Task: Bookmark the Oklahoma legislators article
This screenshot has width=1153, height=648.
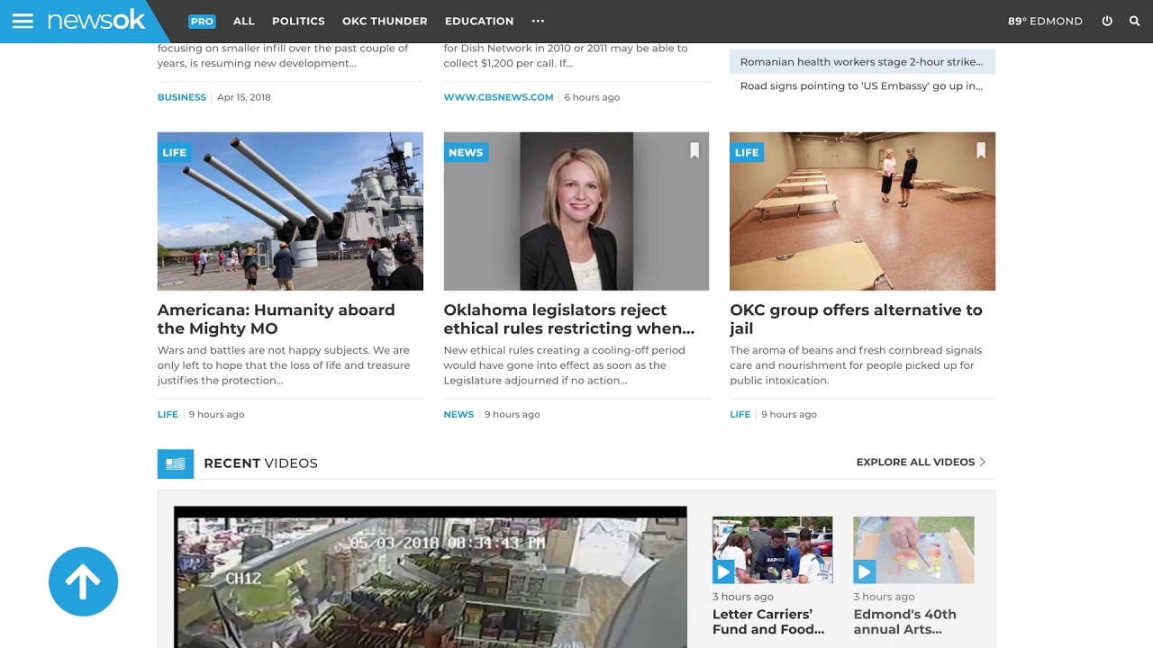Action: click(x=695, y=151)
